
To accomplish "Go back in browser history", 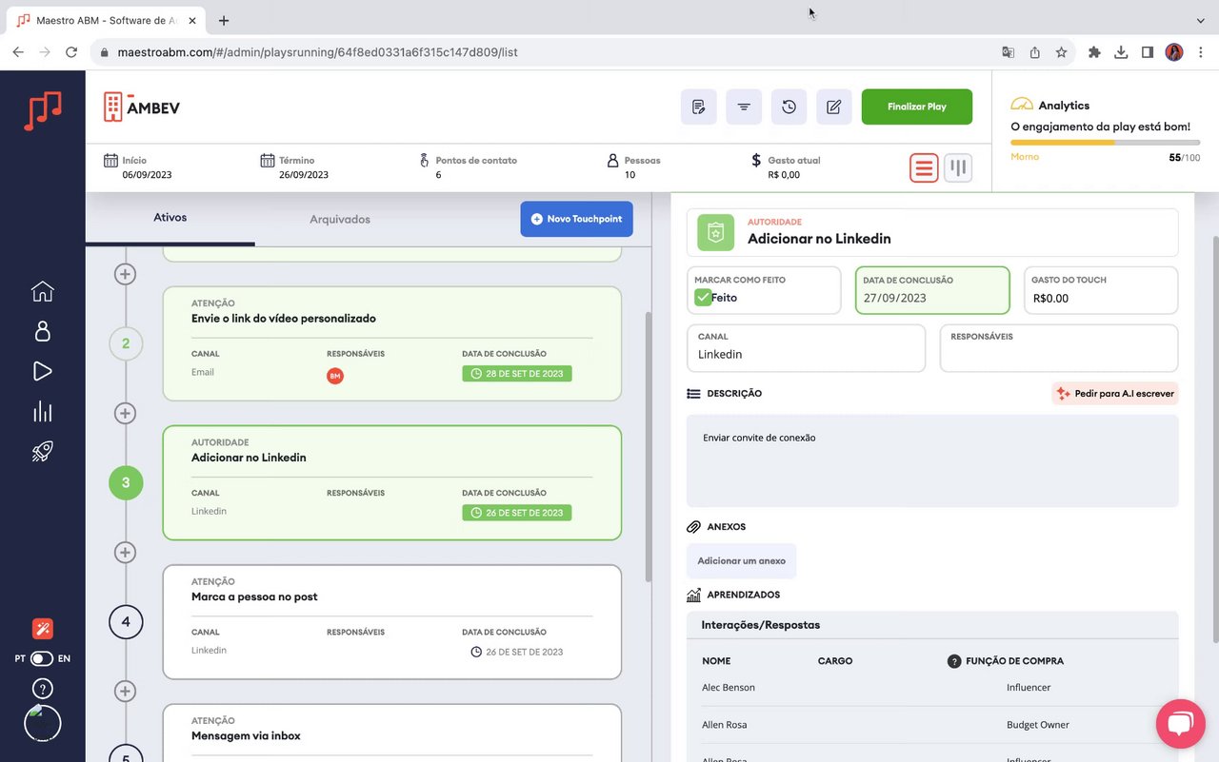I will [x=18, y=52].
